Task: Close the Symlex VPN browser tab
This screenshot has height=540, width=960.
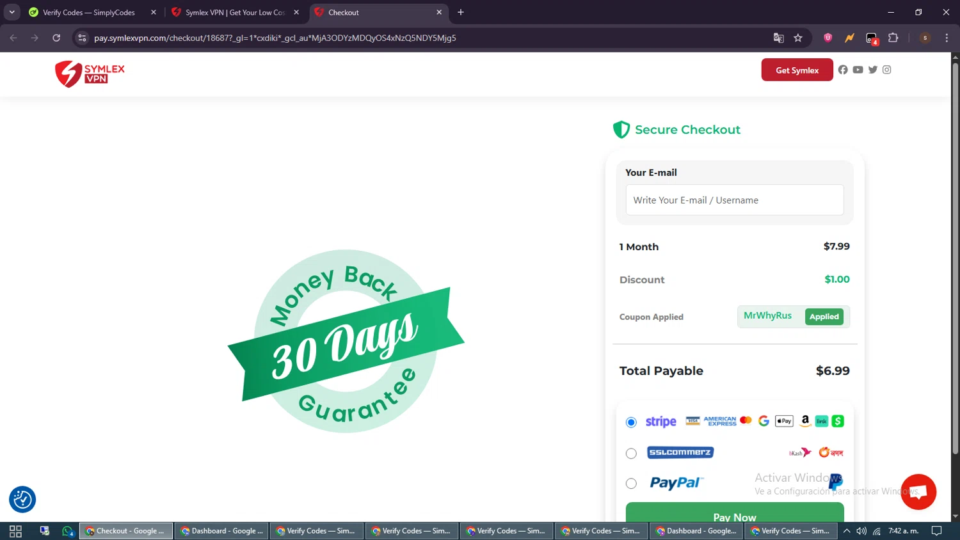Action: tap(296, 12)
